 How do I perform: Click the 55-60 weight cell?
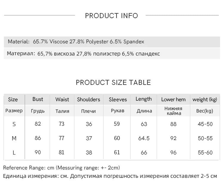point(205,153)
